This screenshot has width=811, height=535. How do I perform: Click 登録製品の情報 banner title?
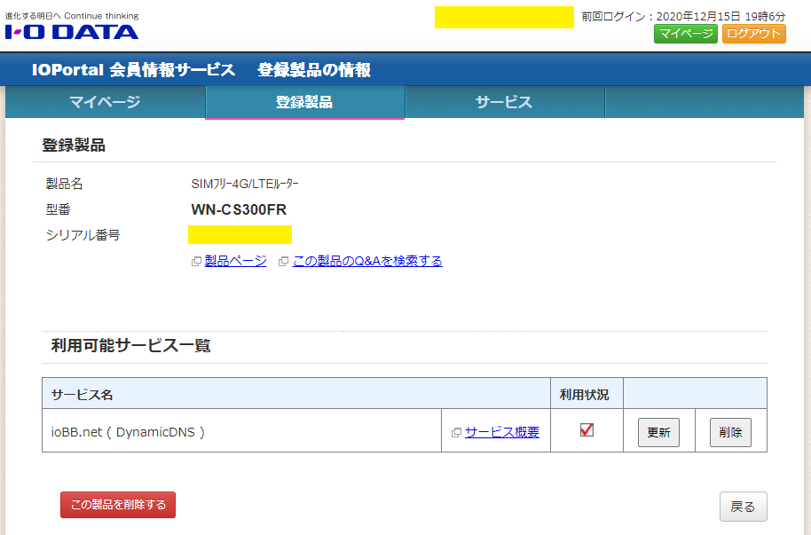tap(314, 69)
